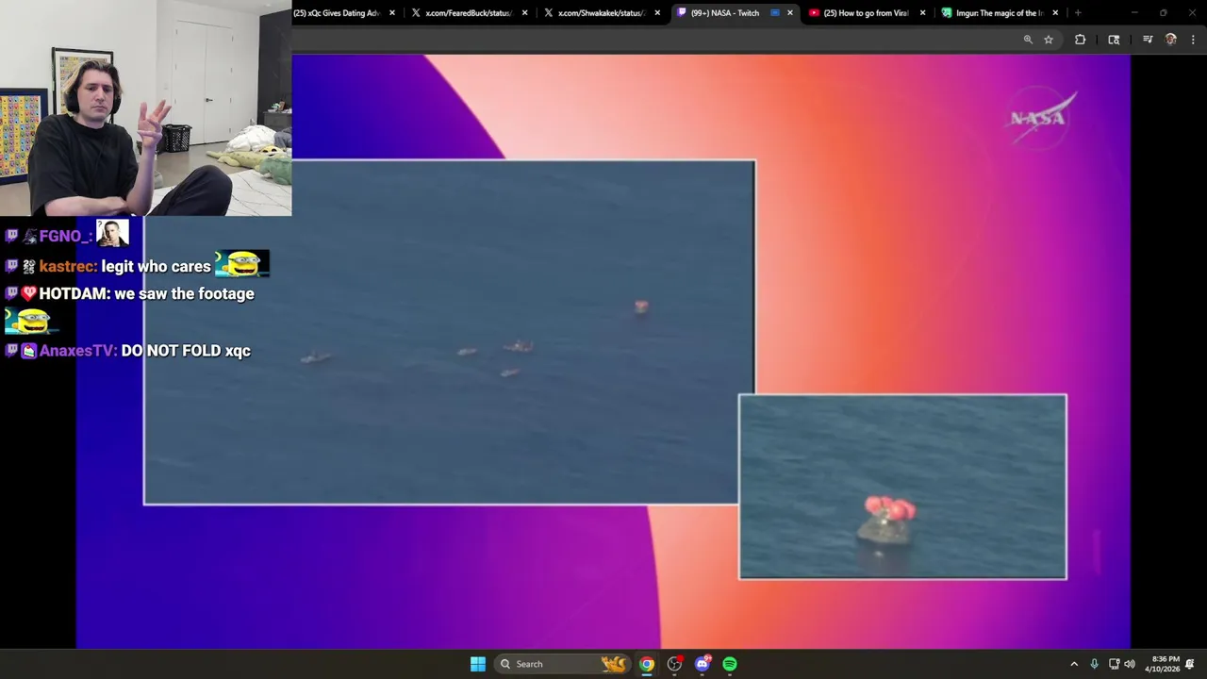Click the search-in-page toolbar icon right of extensions
Viewport: 1207px width, 679px height.
(1114, 40)
